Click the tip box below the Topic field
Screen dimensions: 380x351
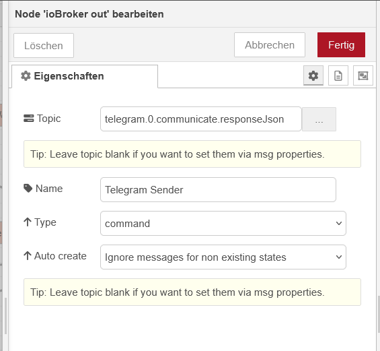click(192, 154)
